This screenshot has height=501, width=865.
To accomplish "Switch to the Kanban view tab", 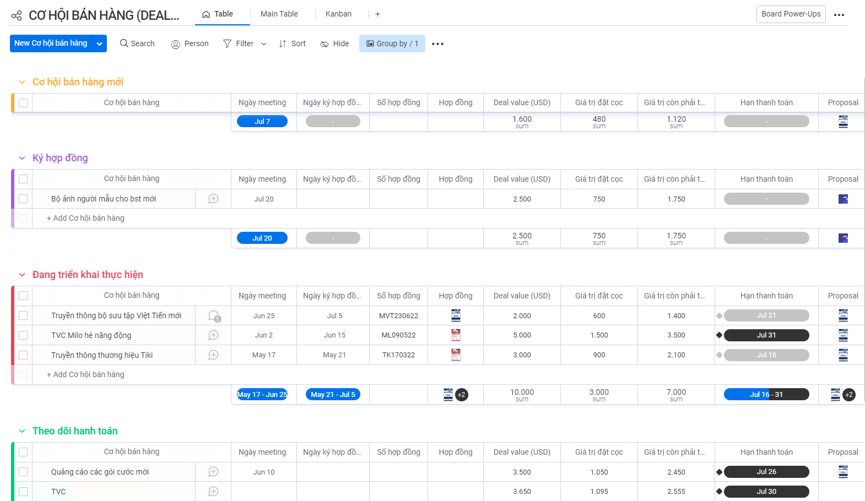I will 338,14.
